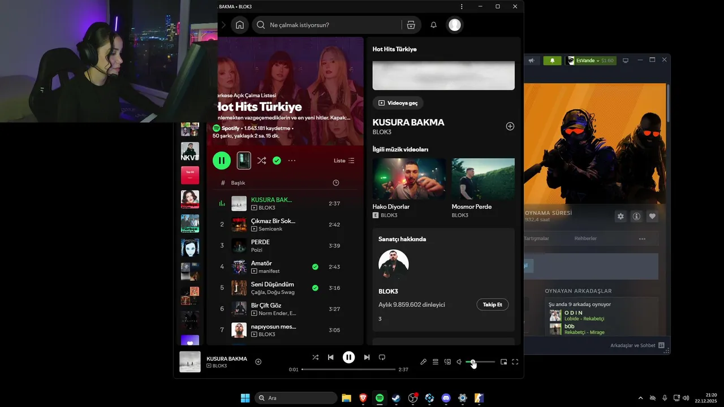Pause the Hot Hits Türkiye playlist with the green button
This screenshot has height=407, width=724.
(222, 161)
